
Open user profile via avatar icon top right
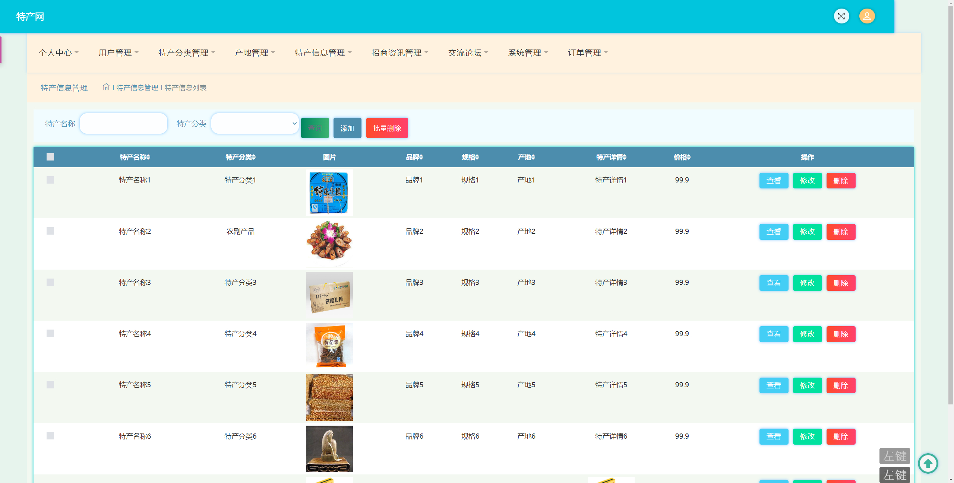867,16
